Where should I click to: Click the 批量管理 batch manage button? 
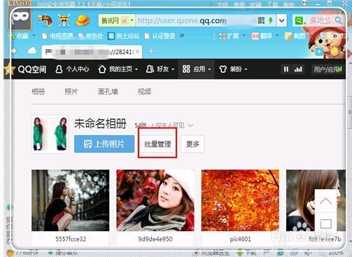[157, 144]
